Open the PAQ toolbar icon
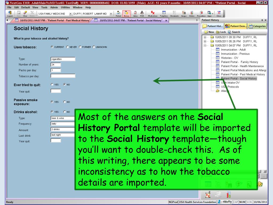273x205 pixels. (142, 14)
